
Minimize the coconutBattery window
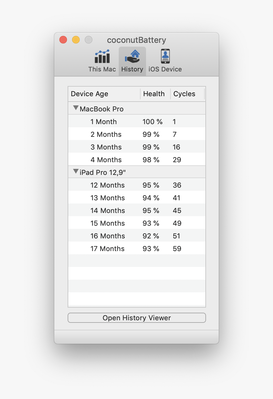pyautogui.click(x=76, y=40)
